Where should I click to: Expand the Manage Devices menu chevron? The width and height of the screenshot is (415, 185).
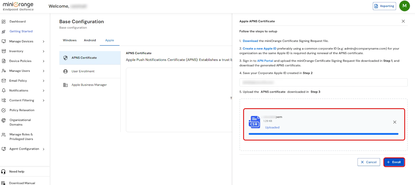(44, 41)
